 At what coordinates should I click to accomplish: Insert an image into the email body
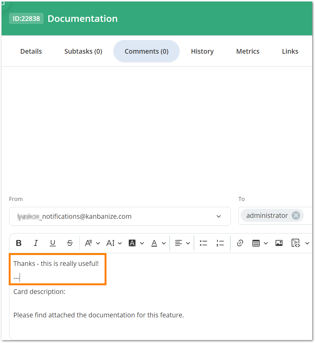[279, 243]
